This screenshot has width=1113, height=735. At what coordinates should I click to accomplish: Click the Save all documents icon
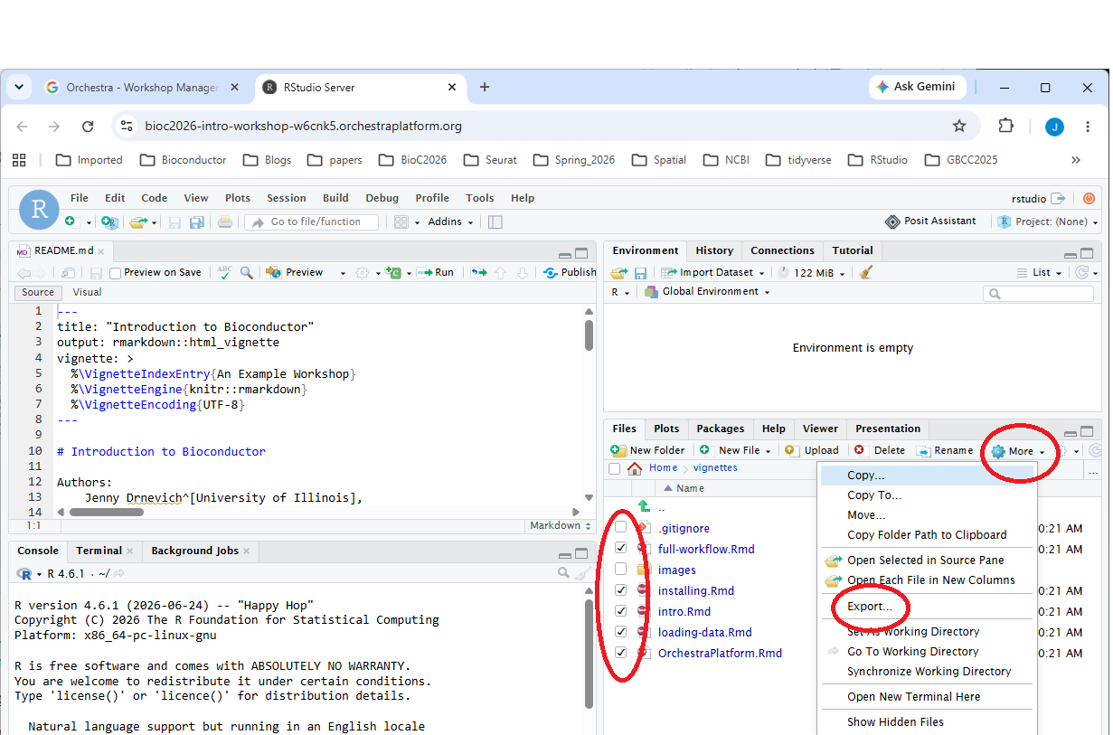pyautogui.click(x=196, y=221)
